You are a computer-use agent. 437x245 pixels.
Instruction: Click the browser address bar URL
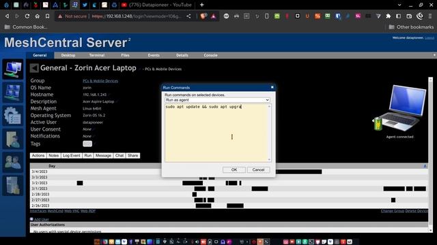point(137,16)
